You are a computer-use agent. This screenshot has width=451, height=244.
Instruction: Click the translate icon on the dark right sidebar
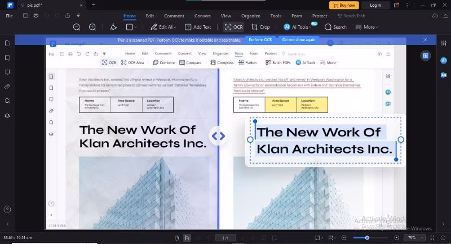pyautogui.click(x=444, y=75)
